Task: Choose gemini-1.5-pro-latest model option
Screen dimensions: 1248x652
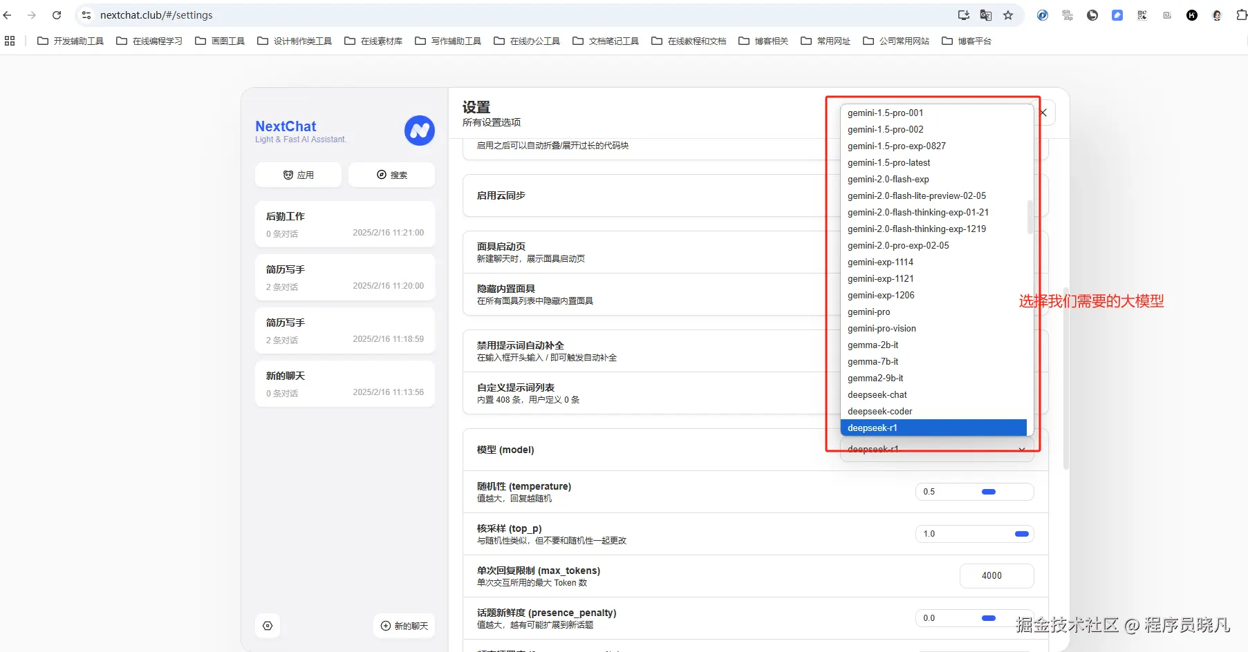Action: point(933,162)
